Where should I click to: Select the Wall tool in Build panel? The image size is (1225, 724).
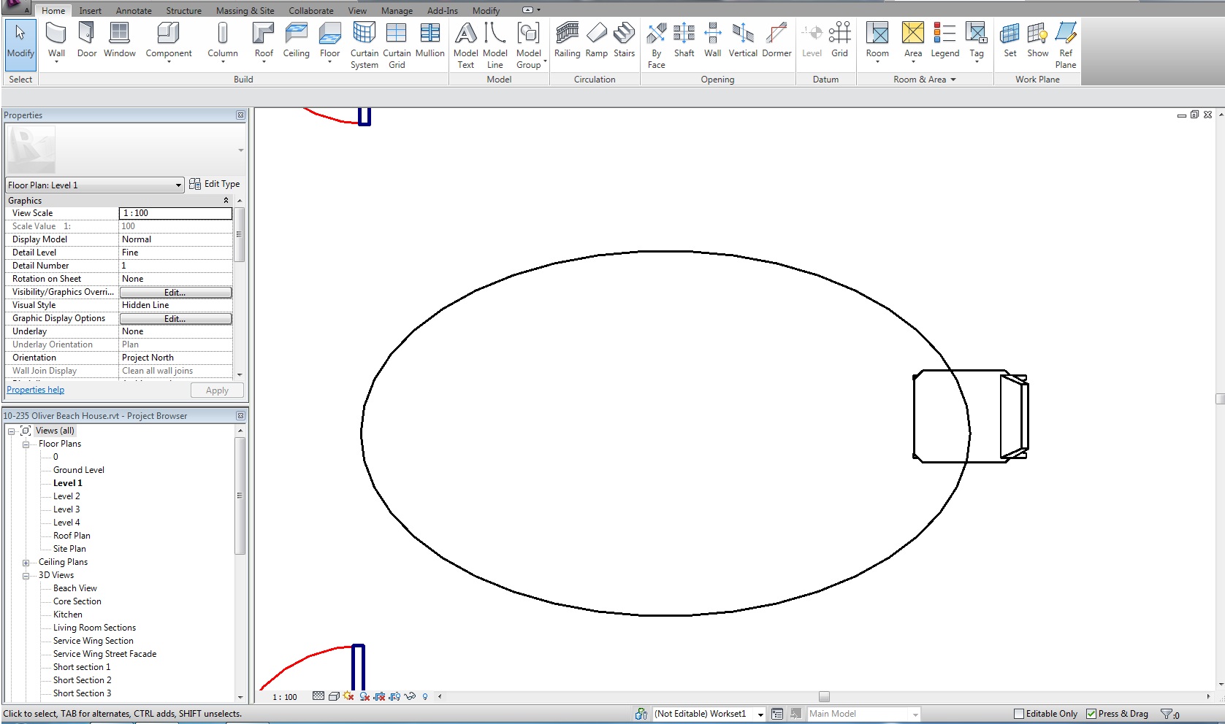click(56, 40)
